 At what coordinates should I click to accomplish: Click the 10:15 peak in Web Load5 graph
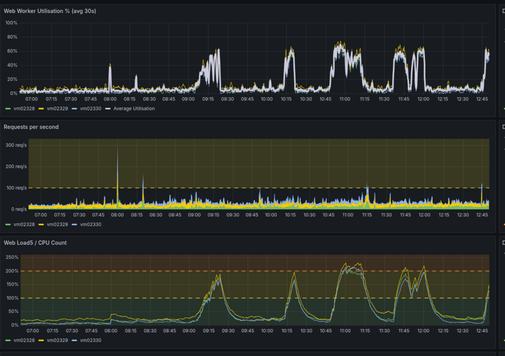(x=294, y=274)
